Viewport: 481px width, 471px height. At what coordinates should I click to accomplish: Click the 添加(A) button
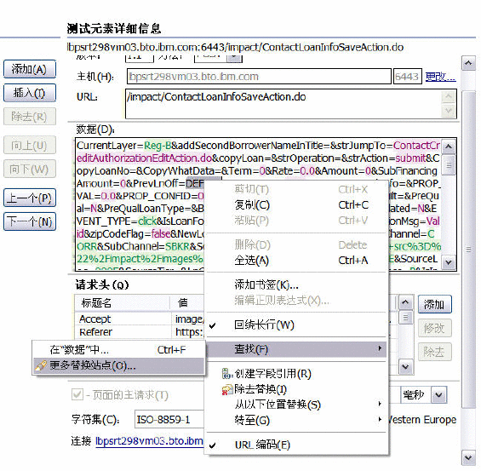[x=30, y=69]
